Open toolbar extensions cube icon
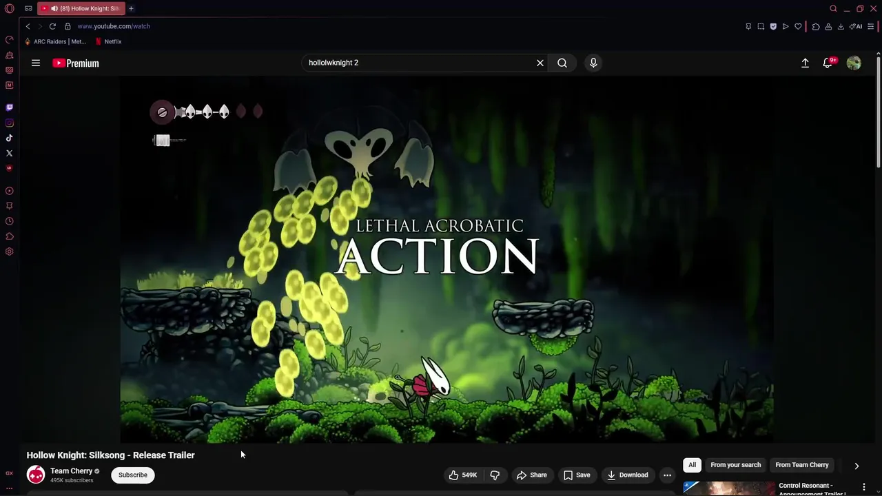This screenshot has height=496, width=882. click(816, 26)
